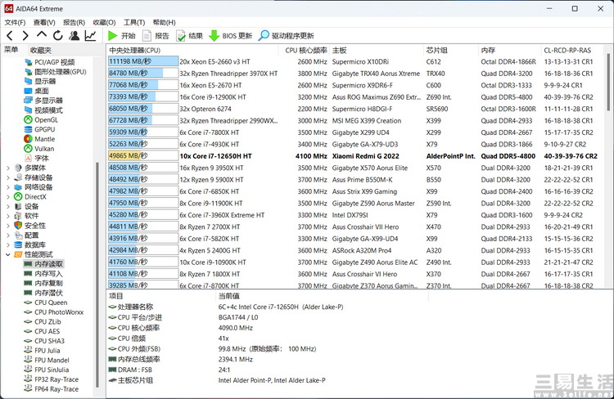Click the Vulkan icon in tree
This screenshot has height=399, width=614.
click(28, 149)
